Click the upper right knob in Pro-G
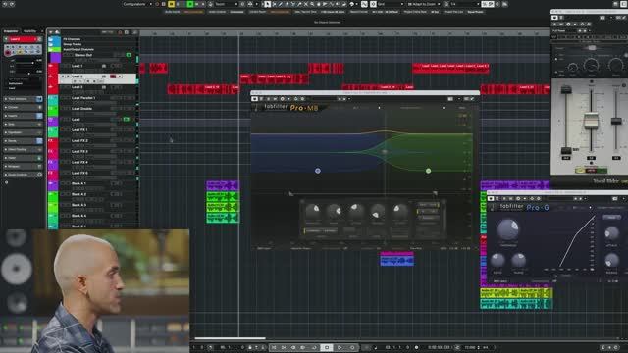Viewport: 628px width, 353px height. click(611, 233)
